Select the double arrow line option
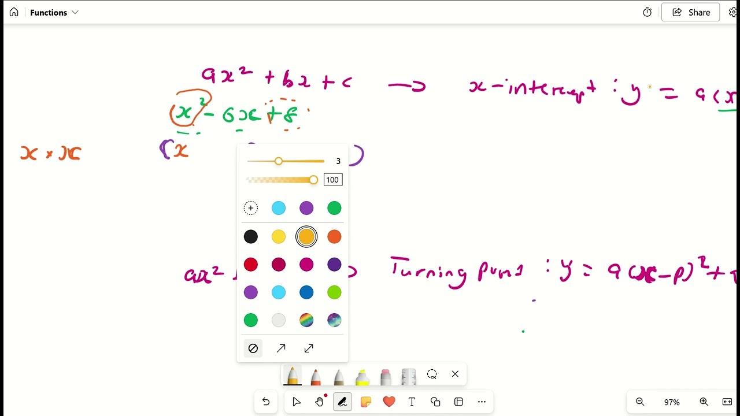This screenshot has height=416, width=740. 309,348
